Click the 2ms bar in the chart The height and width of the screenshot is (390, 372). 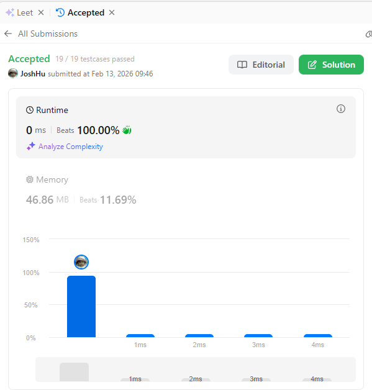pos(199,336)
